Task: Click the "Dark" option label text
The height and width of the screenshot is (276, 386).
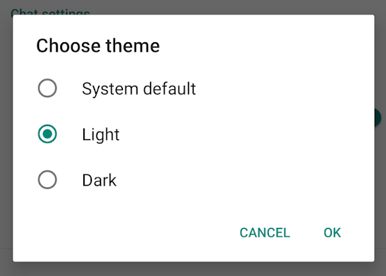Action: [99, 180]
